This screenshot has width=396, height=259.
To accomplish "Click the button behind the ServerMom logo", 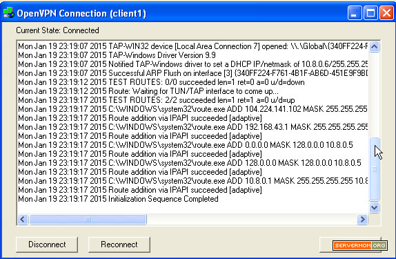I will click(351, 244).
